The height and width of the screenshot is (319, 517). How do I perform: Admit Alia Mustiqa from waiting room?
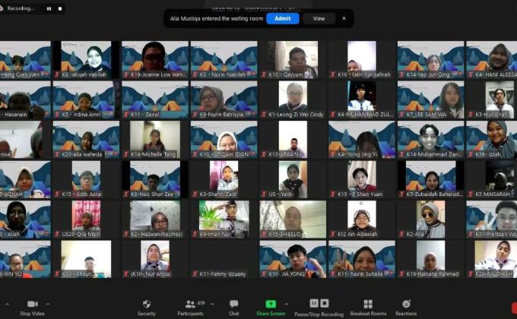click(x=282, y=18)
